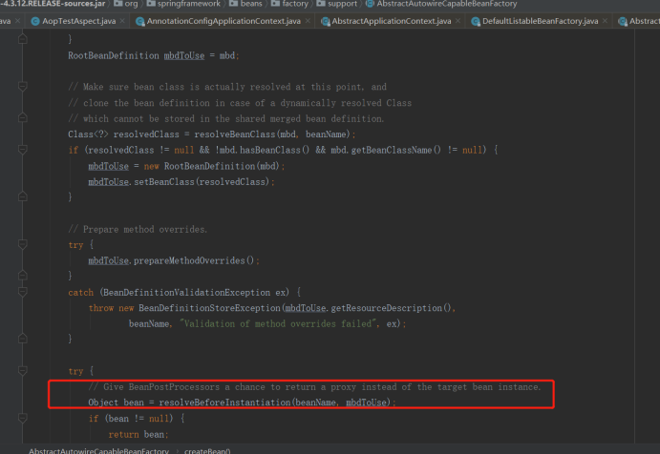
Task: Click 'getResourceDescription' method call
Action: point(387,308)
